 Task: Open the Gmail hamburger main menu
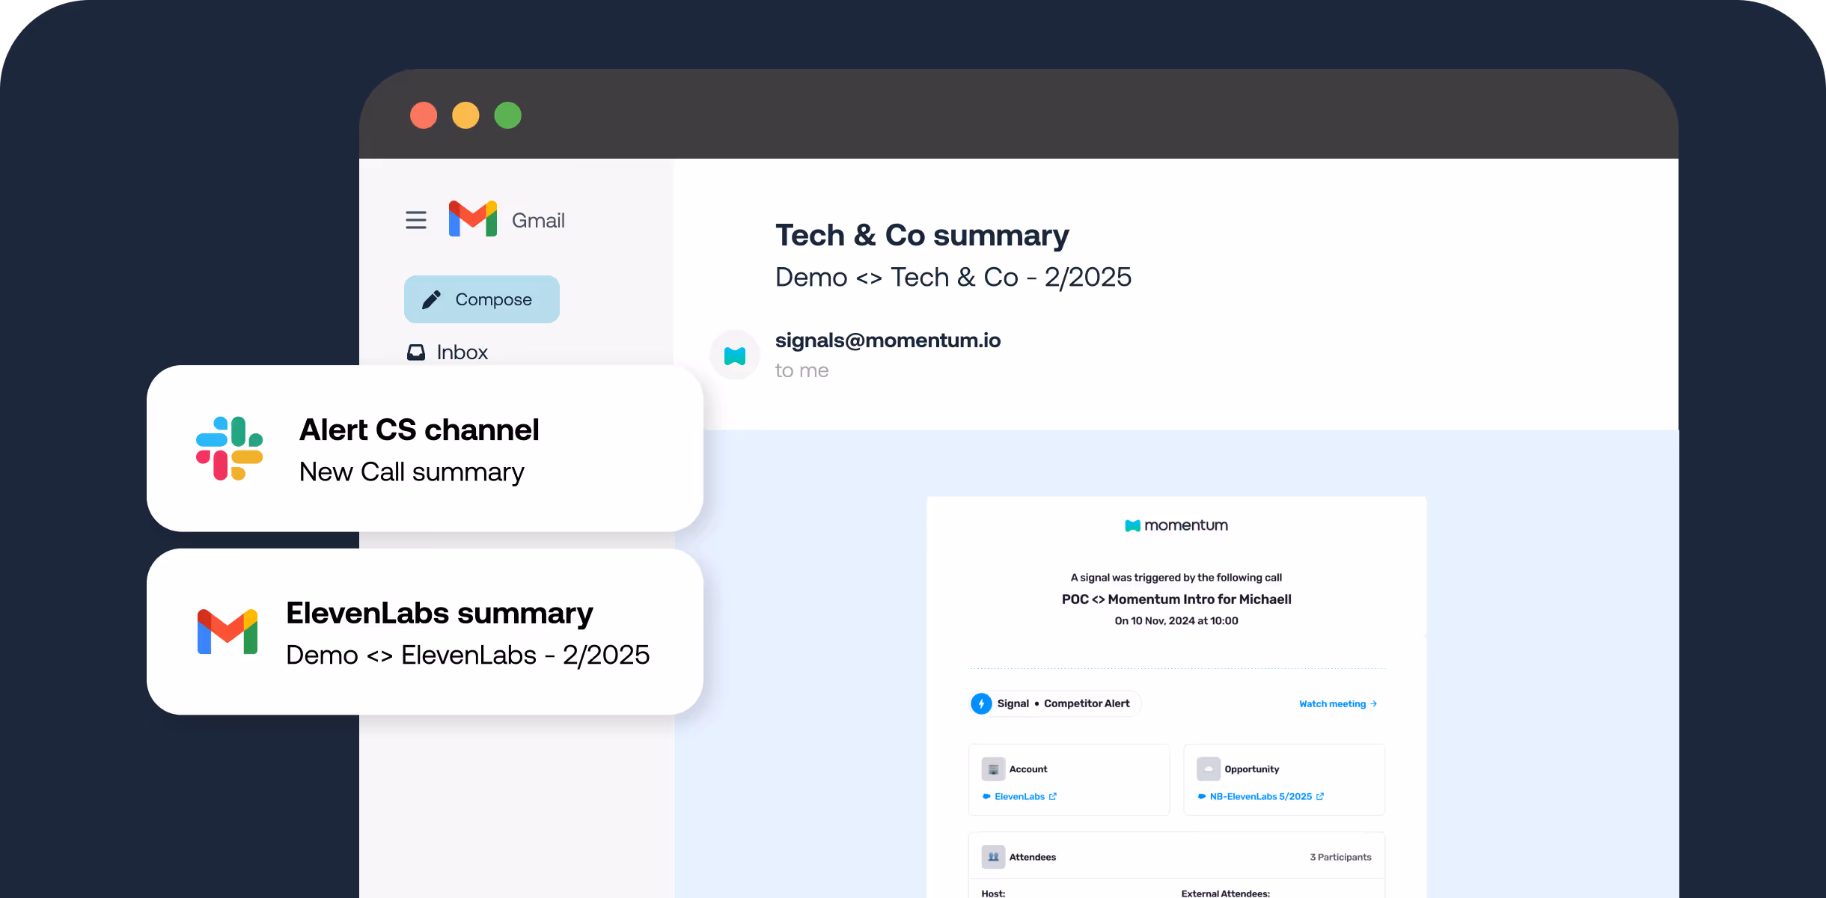416,220
